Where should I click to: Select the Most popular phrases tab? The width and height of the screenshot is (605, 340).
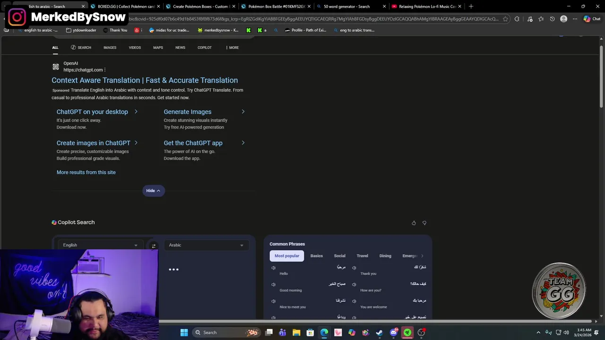tap(287, 256)
